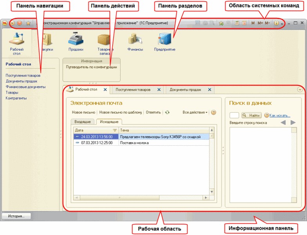Open the Закупки section

[x=47, y=42]
